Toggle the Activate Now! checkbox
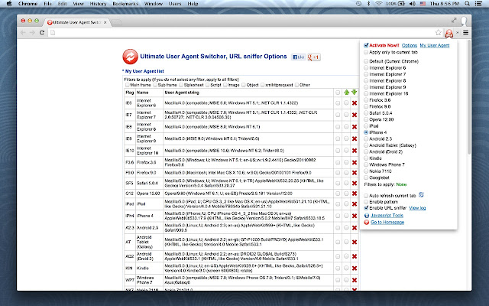This screenshot has width=489, height=306. click(366, 45)
